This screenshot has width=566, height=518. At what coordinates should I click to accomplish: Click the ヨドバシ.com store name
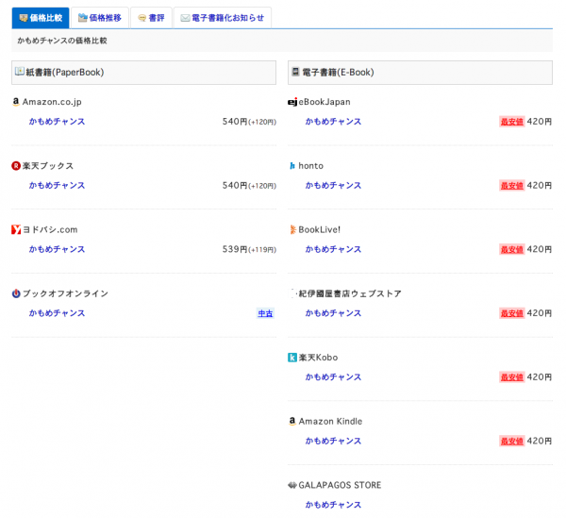(50, 229)
